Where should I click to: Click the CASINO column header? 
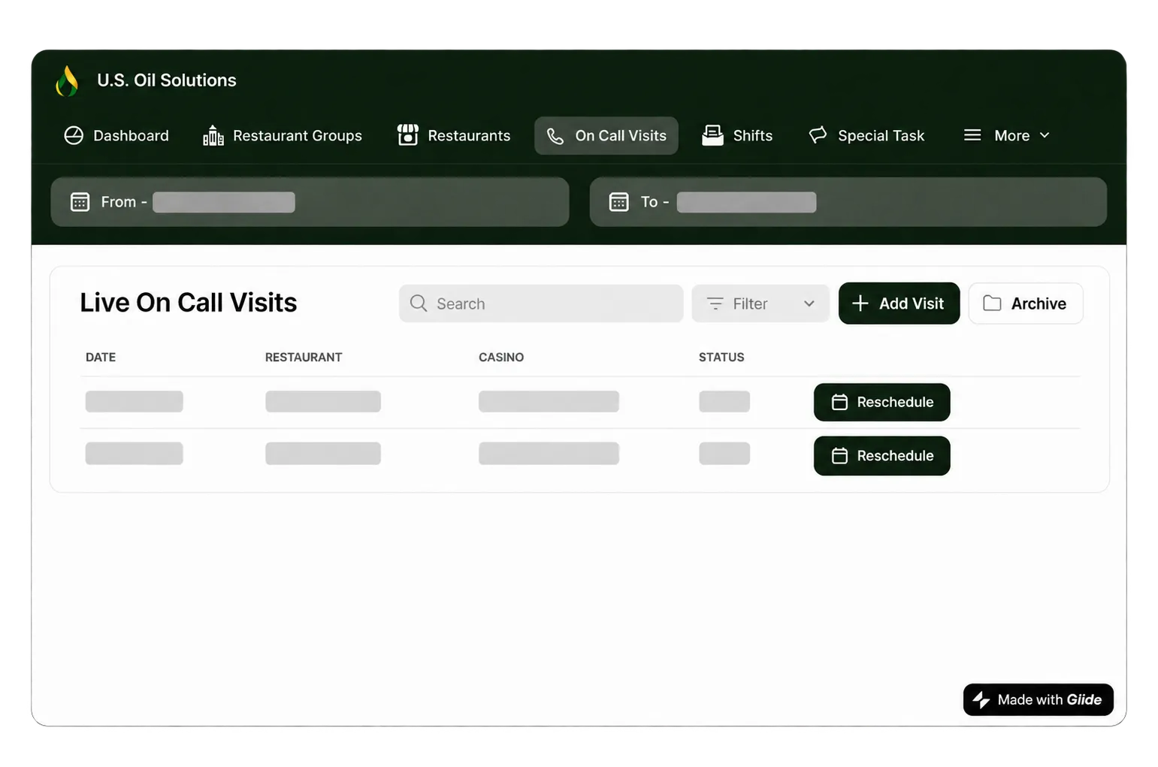pyautogui.click(x=501, y=358)
